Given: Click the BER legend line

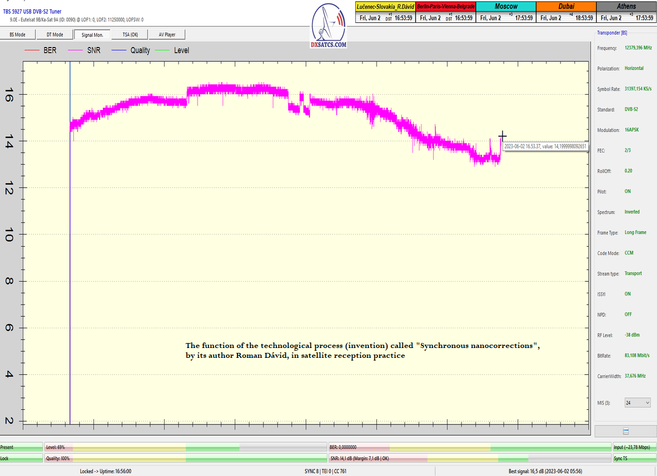Looking at the screenshot, I should click(32, 50).
